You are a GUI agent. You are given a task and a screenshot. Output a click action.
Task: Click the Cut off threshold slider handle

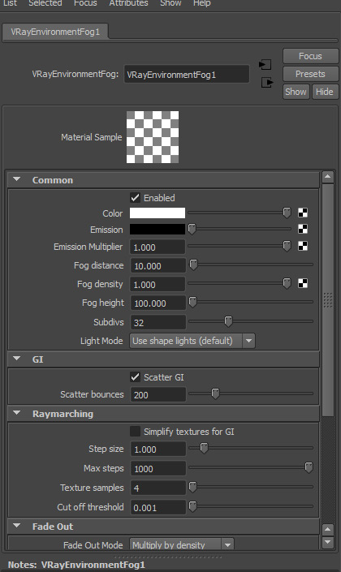pyautogui.click(x=192, y=506)
